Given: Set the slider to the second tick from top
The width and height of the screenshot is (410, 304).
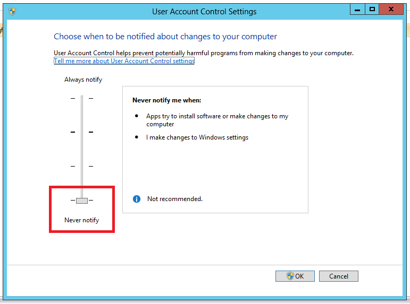Looking at the screenshot, I should [82, 132].
